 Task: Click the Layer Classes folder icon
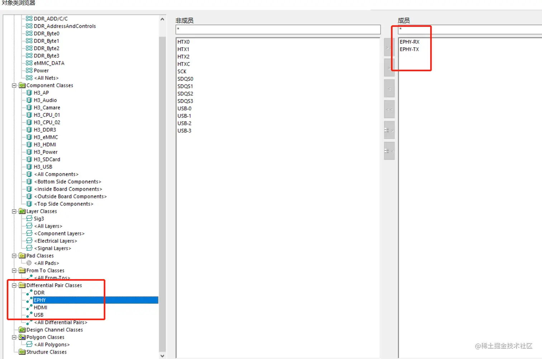[22, 212]
